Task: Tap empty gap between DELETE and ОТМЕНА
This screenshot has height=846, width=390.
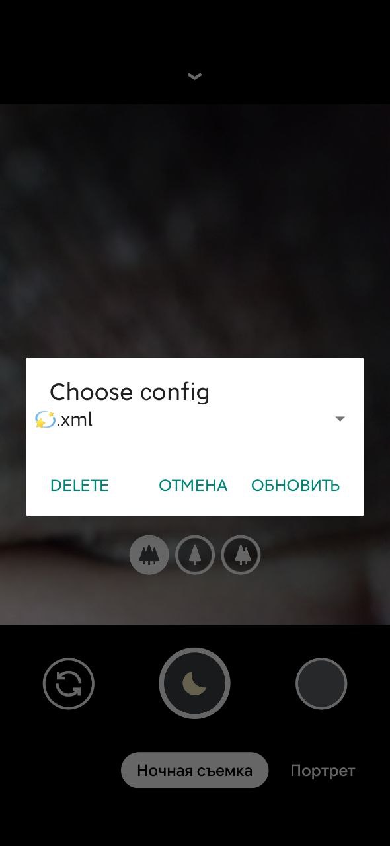Action: coord(134,486)
